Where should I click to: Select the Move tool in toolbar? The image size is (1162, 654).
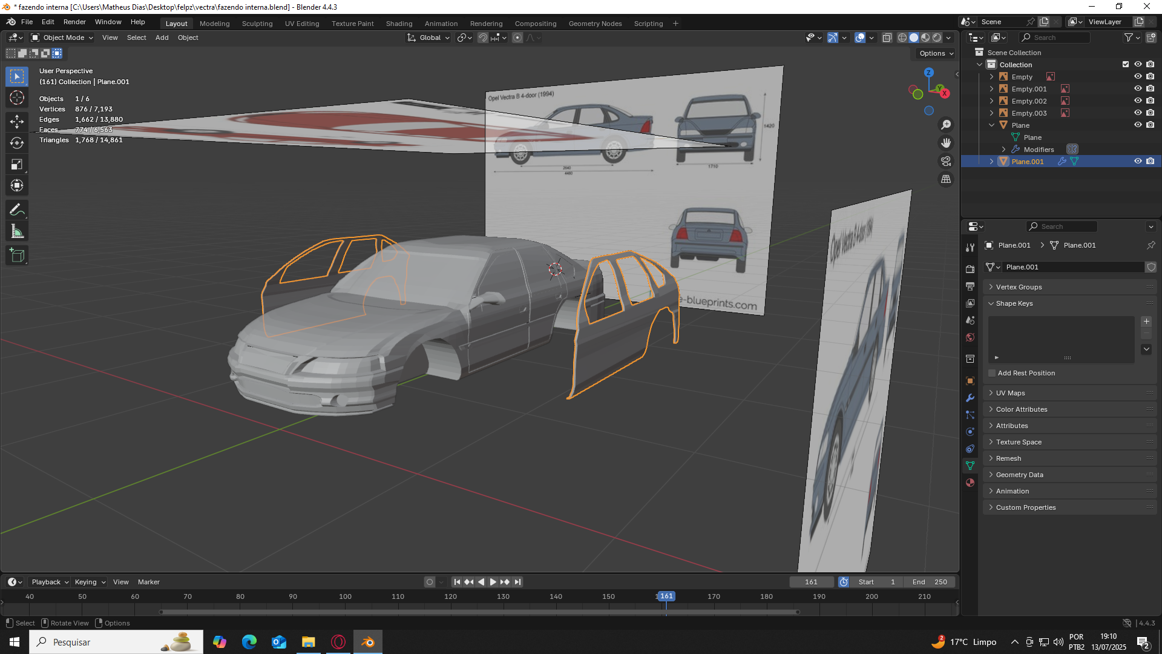[17, 121]
